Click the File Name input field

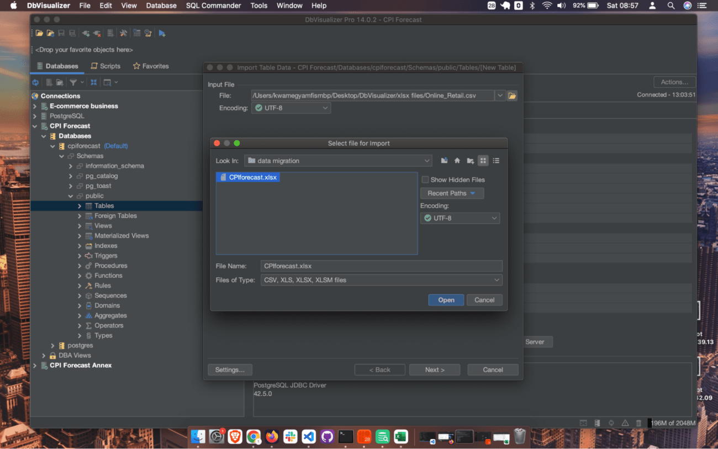[381, 266]
